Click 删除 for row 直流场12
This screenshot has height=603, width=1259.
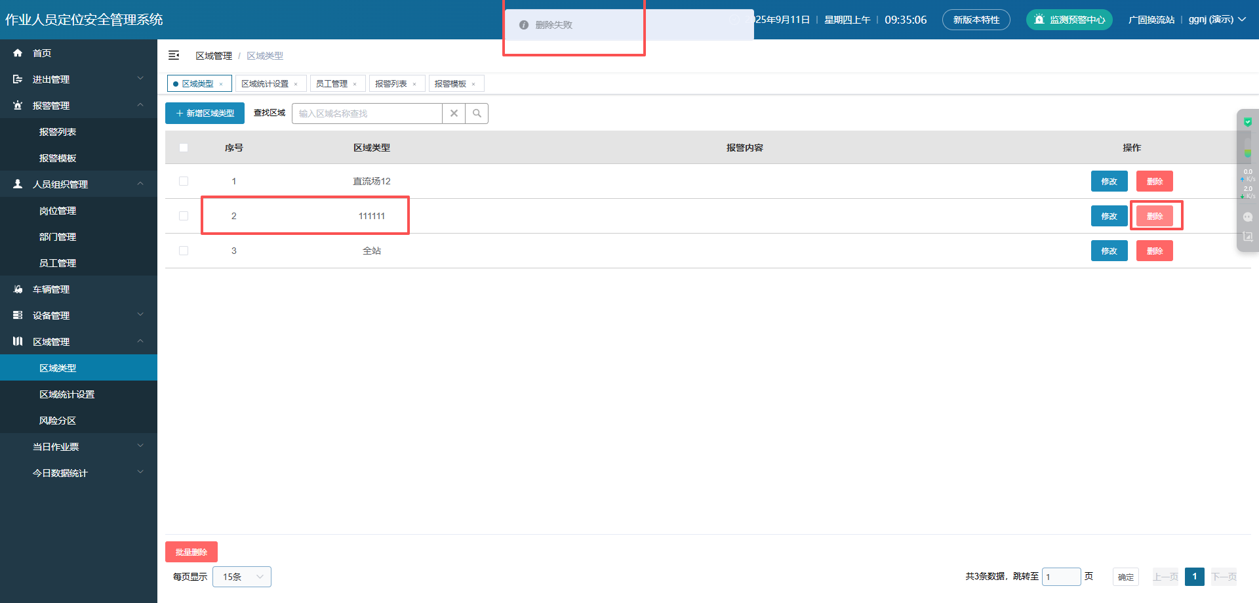(1155, 181)
